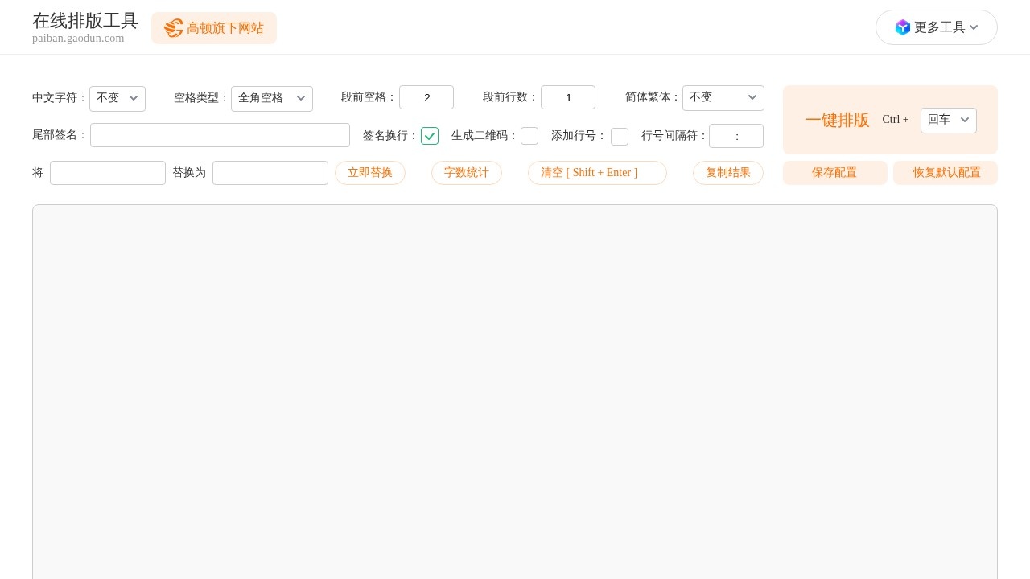The image size is (1030, 579).
Task: Uncheck the 签名换行 checkbox
Action: (430, 136)
